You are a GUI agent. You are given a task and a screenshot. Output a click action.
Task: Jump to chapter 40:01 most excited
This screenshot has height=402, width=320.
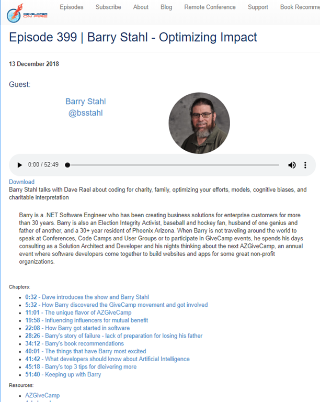pyautogui.click(x=86, y=351)
